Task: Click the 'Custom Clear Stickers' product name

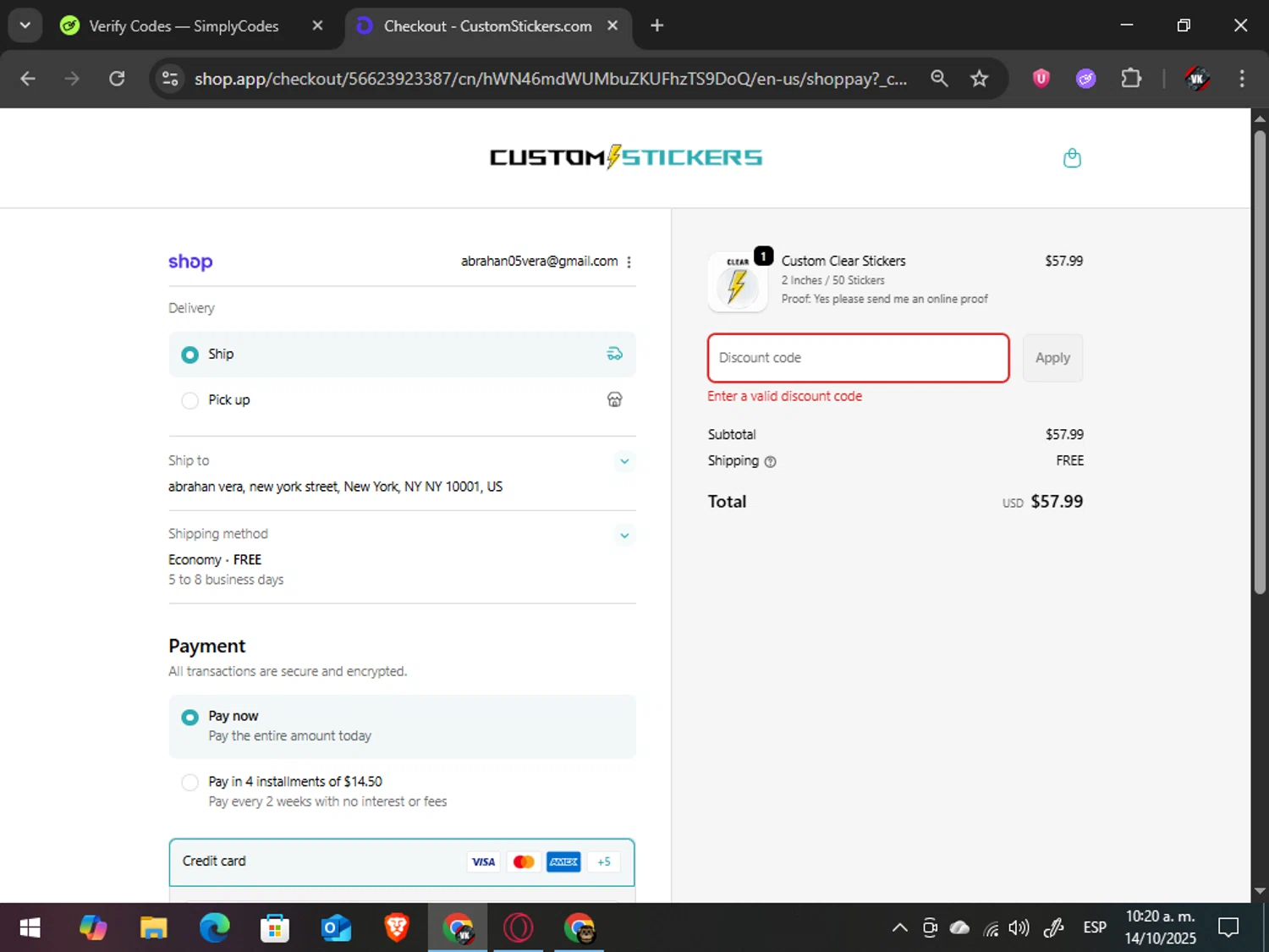Action: [843, 261]
